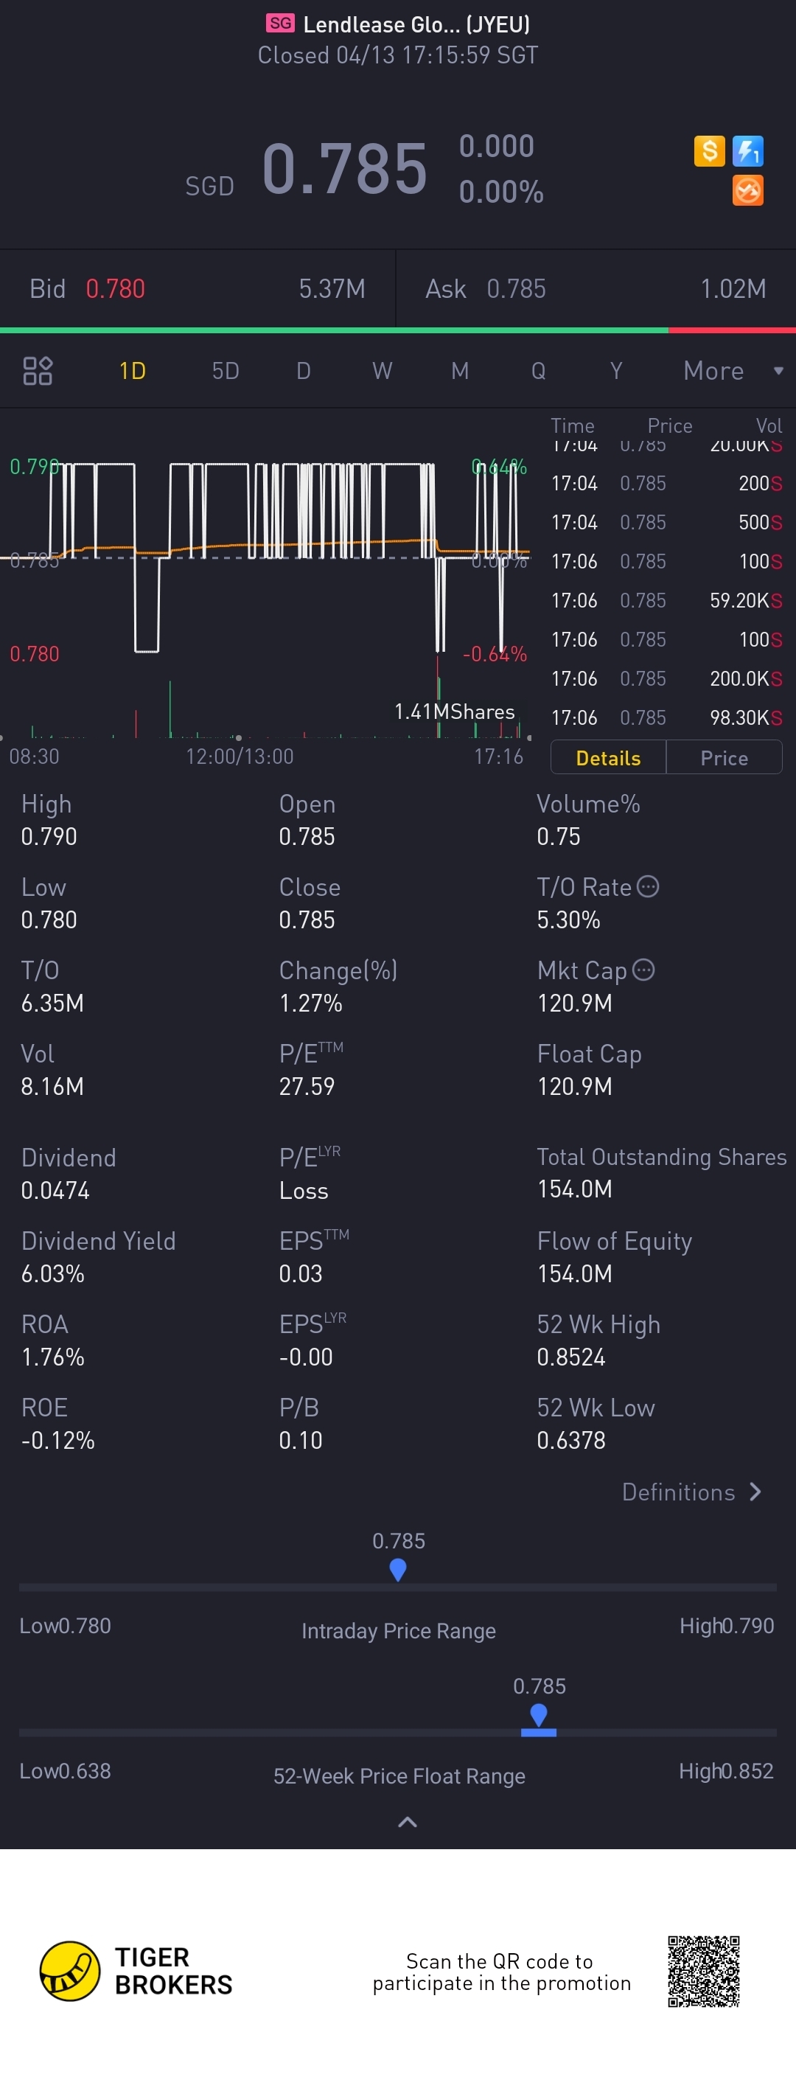Tap the Intraday Price Range marker

[398, 1570]
